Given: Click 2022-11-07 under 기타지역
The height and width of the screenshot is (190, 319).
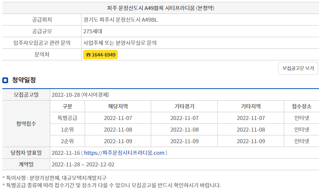Looking at the screenshot, I should (x=251, y=118).
